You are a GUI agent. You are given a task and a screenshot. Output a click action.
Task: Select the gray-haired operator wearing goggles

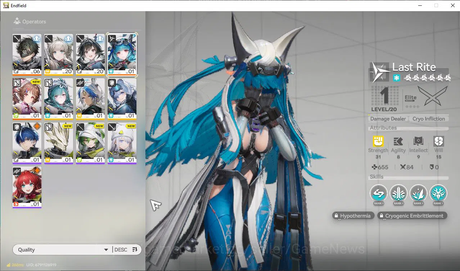(x=122, y=99)
